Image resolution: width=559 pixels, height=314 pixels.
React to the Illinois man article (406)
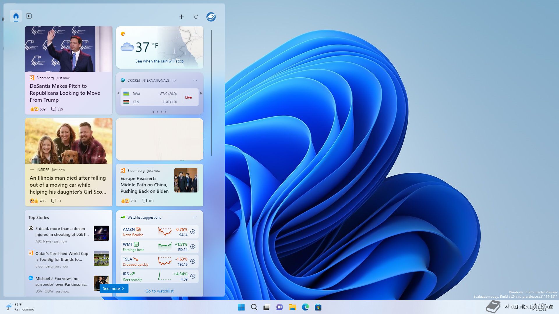(x=38, y=201)
